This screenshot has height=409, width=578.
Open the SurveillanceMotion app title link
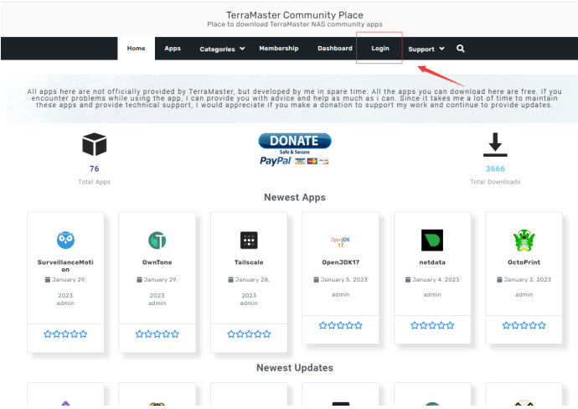65,266
